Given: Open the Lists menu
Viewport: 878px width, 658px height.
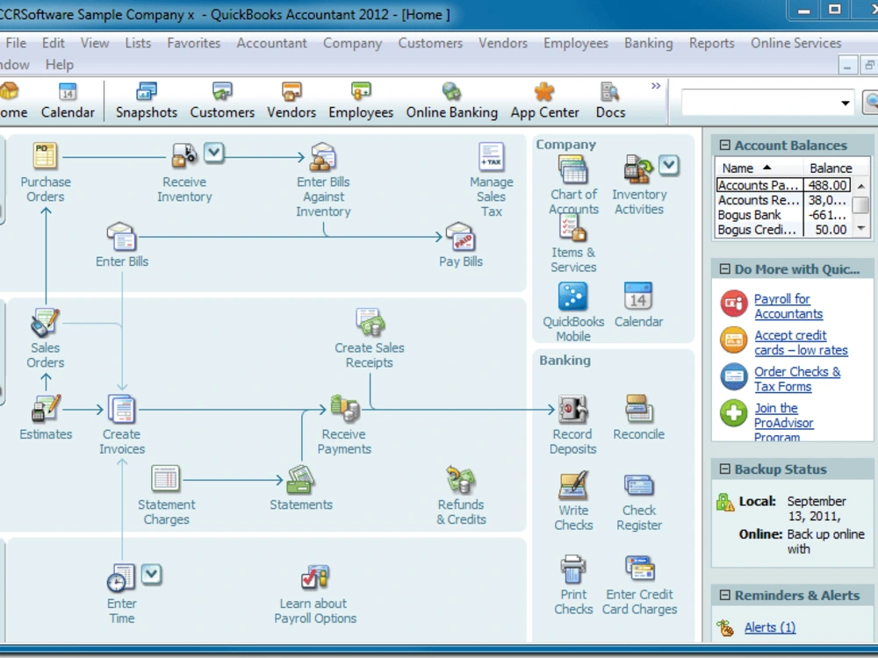Looking at the screenshot, I should (x=138, y=43).
